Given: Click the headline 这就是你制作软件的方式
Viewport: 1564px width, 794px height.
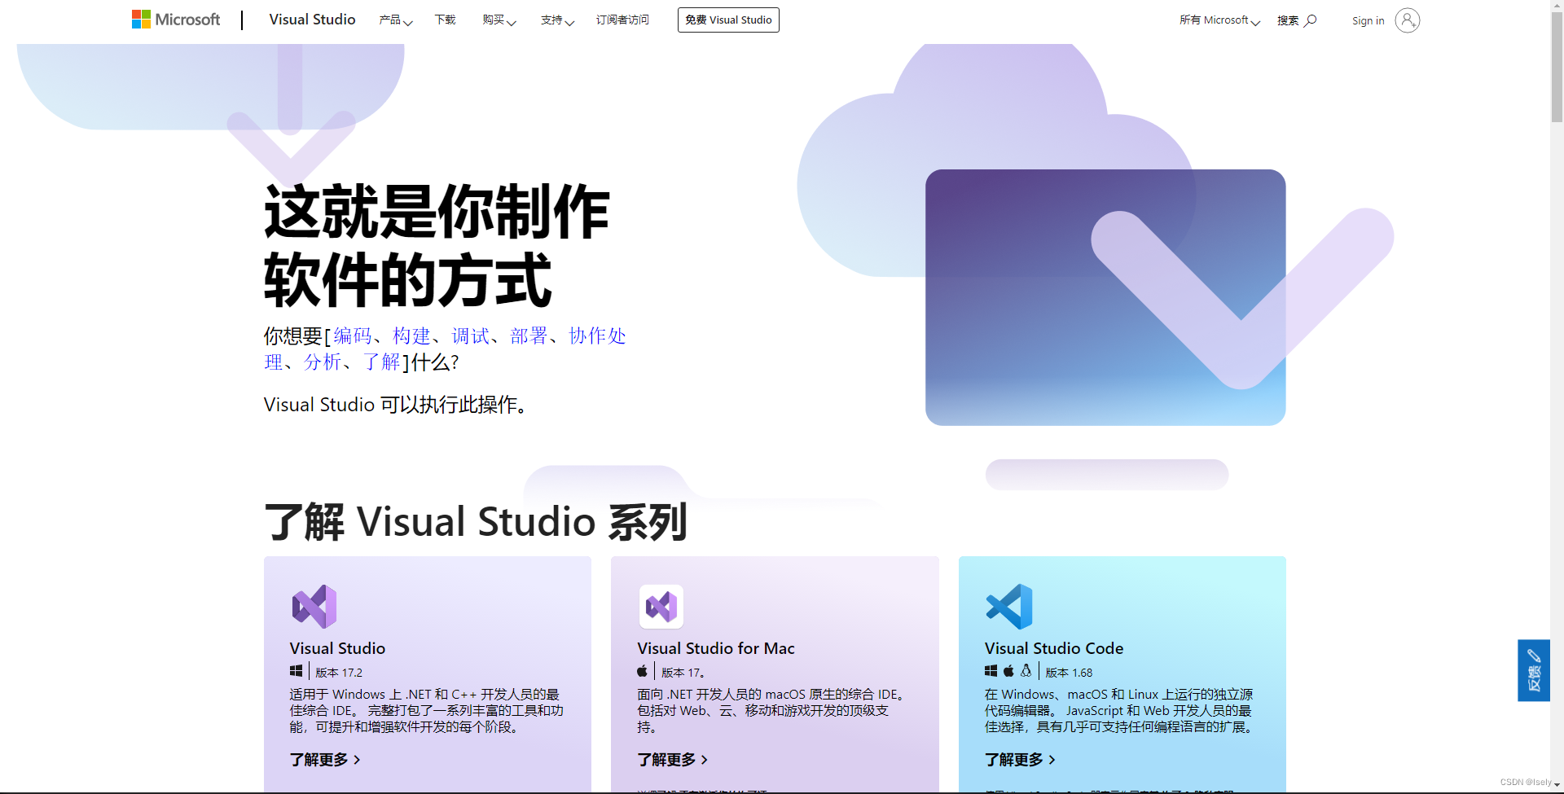Looking at the screenshot, I should click(x=437, y=245).
